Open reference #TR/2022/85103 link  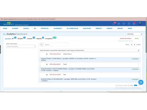coord(55,54)
